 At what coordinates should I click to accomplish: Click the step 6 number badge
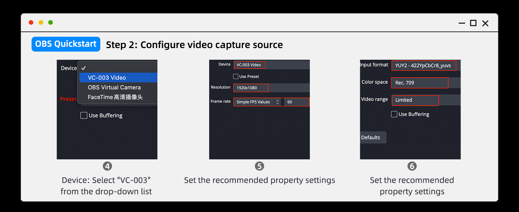pyautogui.click(x=412, y=166)
